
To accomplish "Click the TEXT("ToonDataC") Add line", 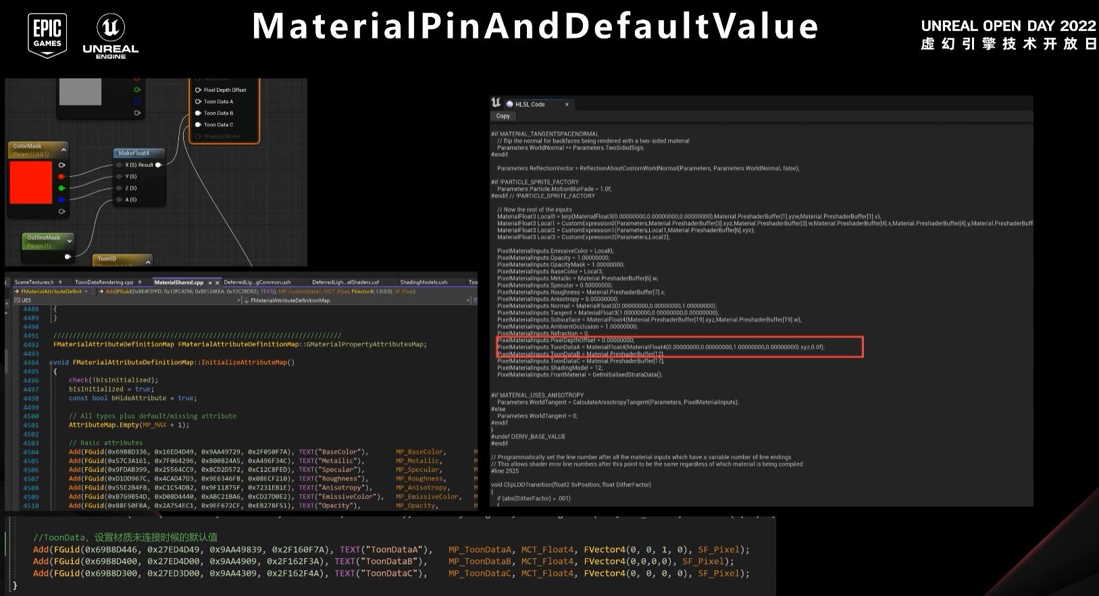I will coord(391,574).
